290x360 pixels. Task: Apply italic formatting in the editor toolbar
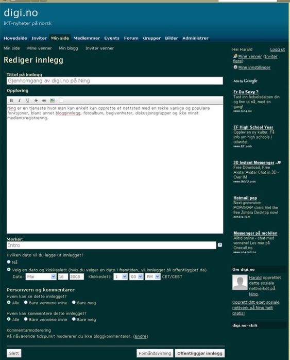[20, 101]
